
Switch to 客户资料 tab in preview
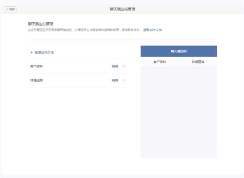(159, 62)
